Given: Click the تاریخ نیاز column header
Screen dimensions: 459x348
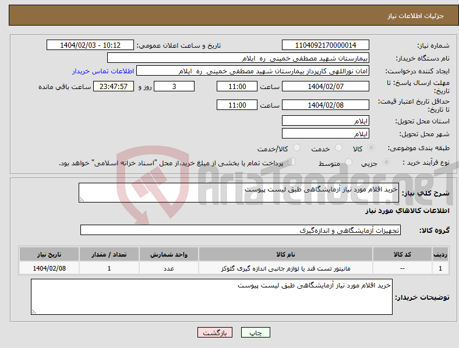Looking at the screenshot, I should tap(49, 254).
